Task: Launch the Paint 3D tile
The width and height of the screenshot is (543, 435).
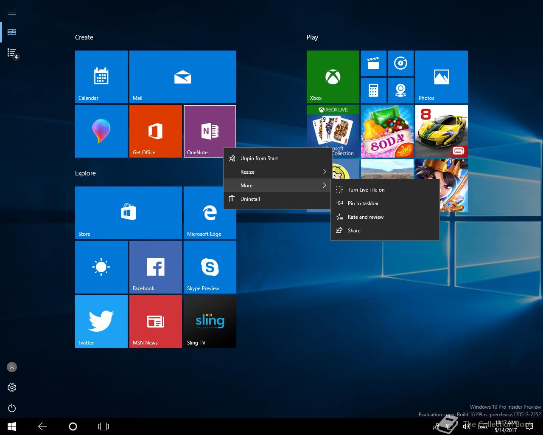Action: (x=101, y=131)
